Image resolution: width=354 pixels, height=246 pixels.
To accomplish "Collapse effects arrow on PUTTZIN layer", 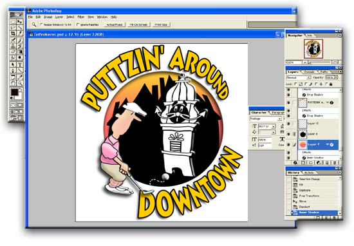I will (328, 102).
